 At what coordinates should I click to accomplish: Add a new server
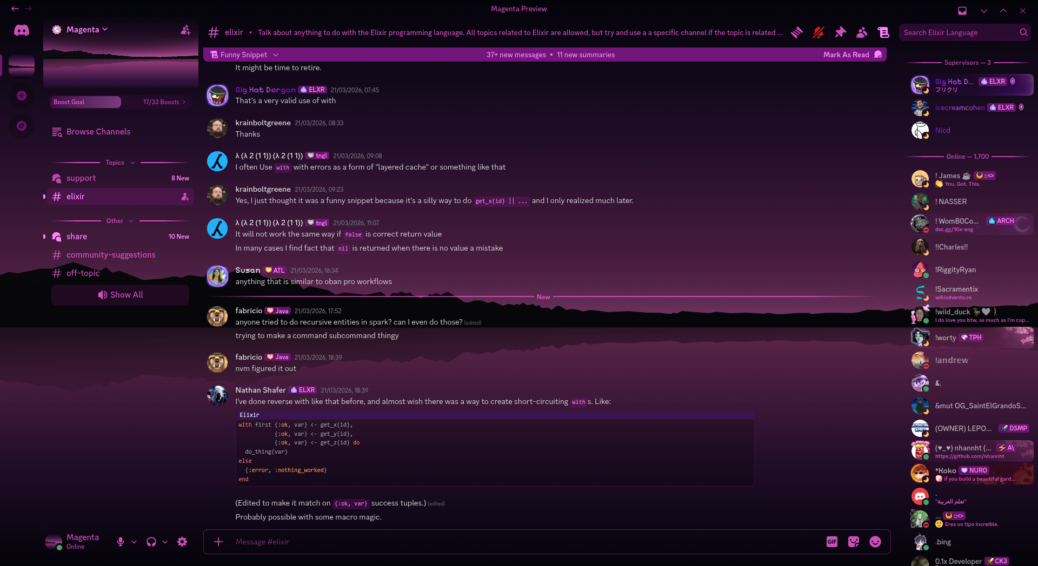pos(22,96)
